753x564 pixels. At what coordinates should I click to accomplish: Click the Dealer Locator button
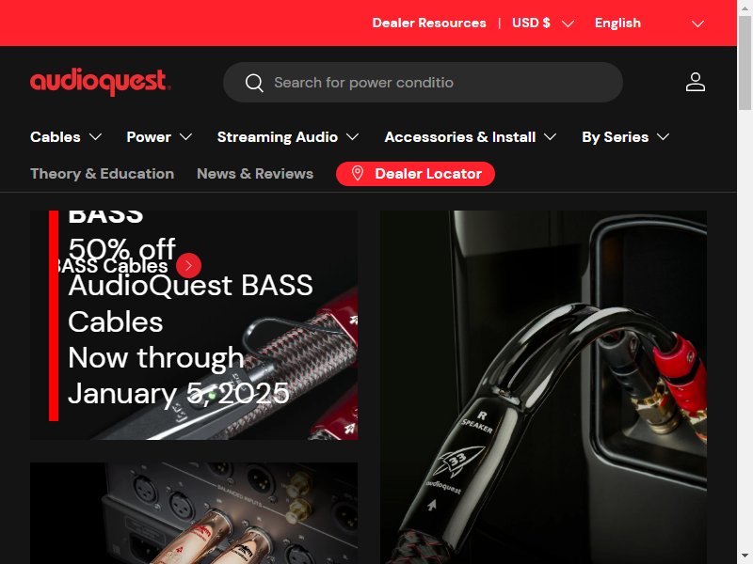[415, 174]
